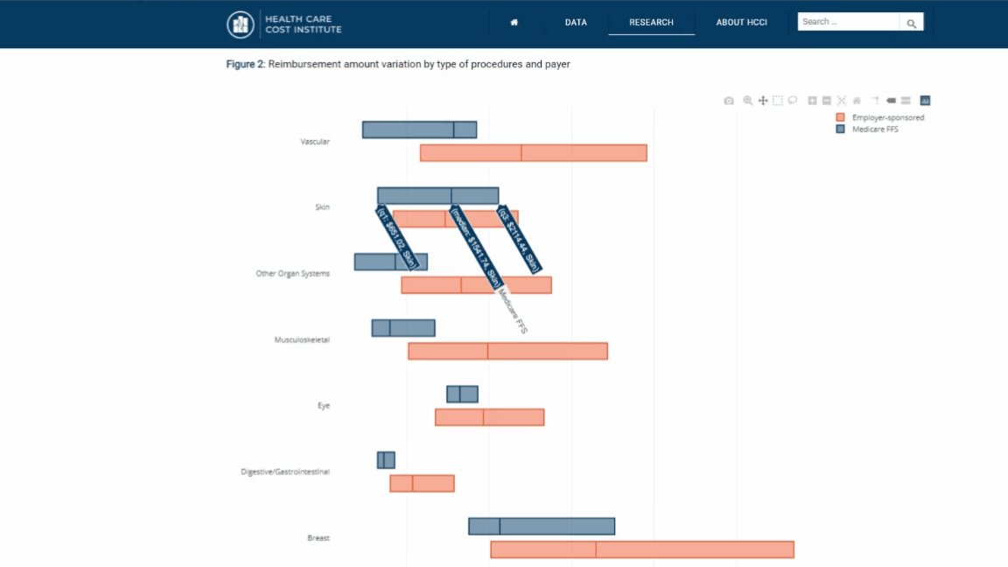The width and height of the screenshot is (1008, 567).
Task: Click the Eye Employer-sponsored orange bar
Action: (x=490, y=417)
